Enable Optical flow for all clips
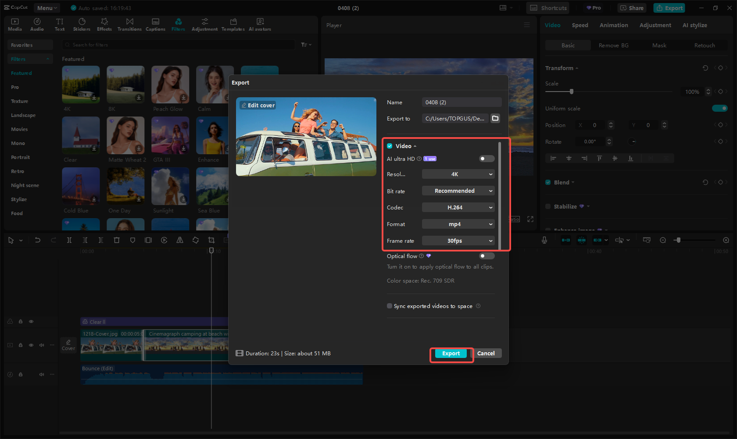Screen dimensions: 737x439 coord(486,256)
